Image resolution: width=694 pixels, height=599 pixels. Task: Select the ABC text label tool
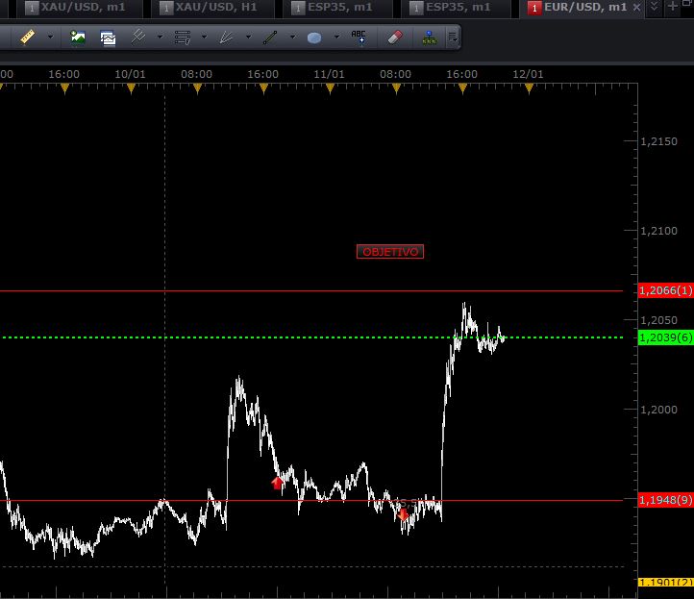(x=359, y=38)
